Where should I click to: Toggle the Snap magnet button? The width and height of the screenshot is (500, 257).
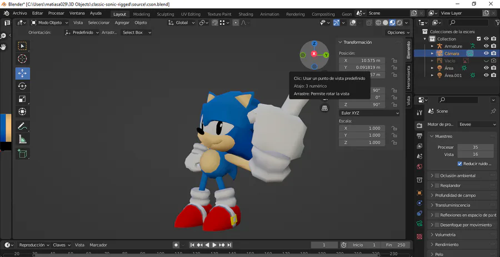(x=215, y=23)
